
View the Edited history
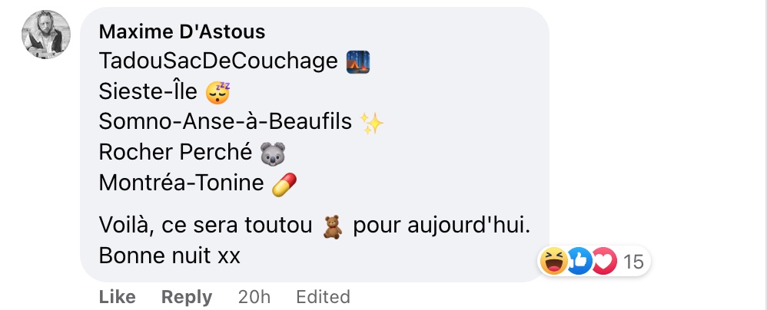(x=323, y=297)
